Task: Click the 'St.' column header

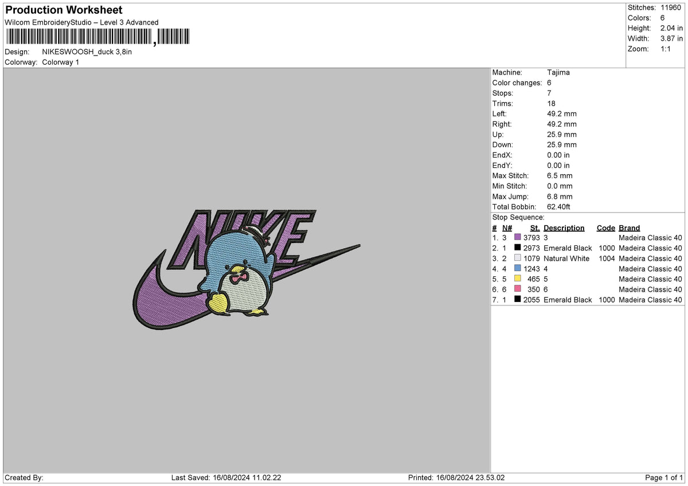Action: tap(535, 228)
